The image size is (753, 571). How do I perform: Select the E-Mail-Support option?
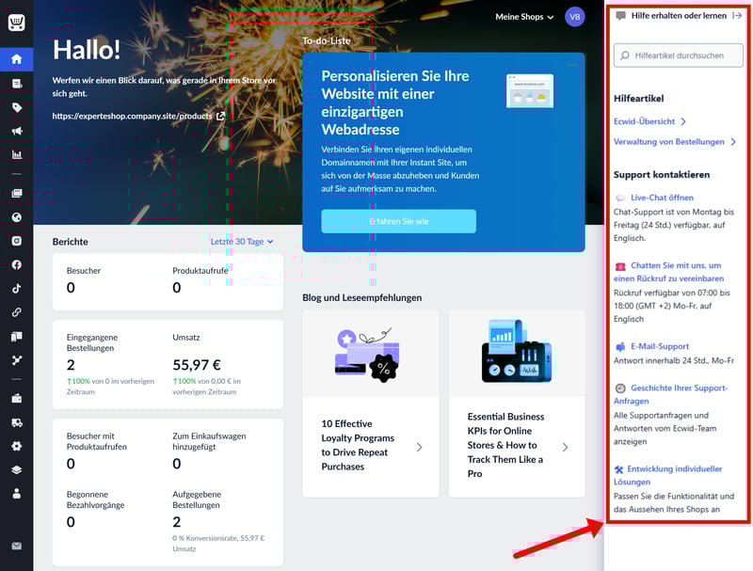pyautogui.click(x=659, y=346)
